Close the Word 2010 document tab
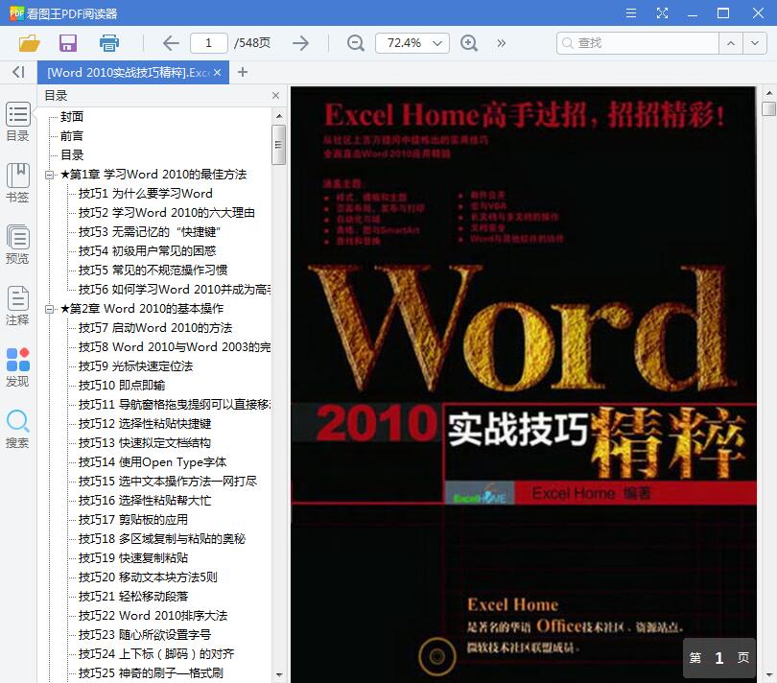This screenshot has height=683, width=777. 217,72
